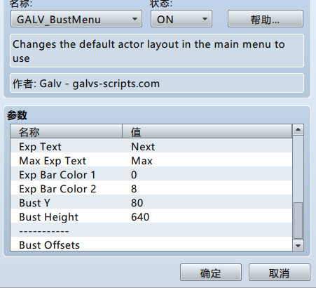Click the parameter list scroll-down arrow
316x288 pixels.
tap(298, 246)
